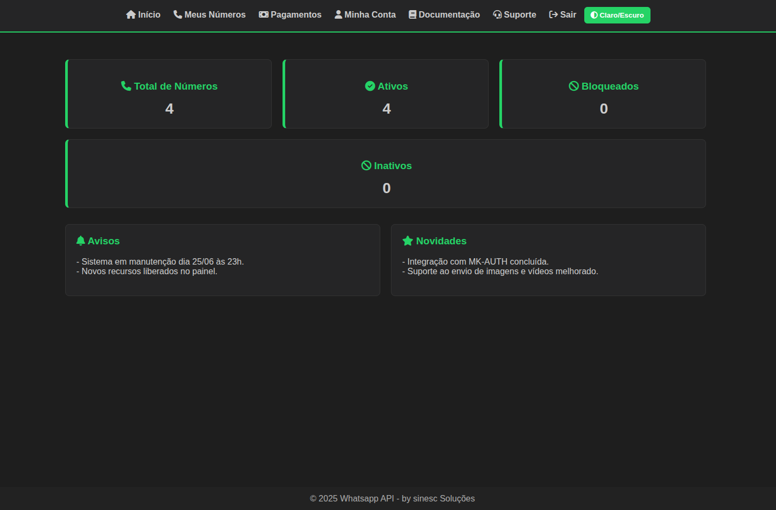Click the ban icon beside Bloqueados
Screen dimensions: 776x510
point(574,86)
